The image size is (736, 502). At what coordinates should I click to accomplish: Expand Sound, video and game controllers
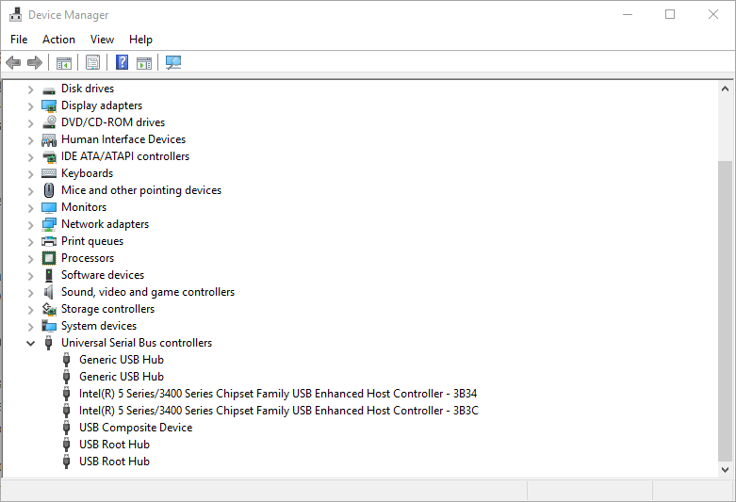tap(30, 293)
